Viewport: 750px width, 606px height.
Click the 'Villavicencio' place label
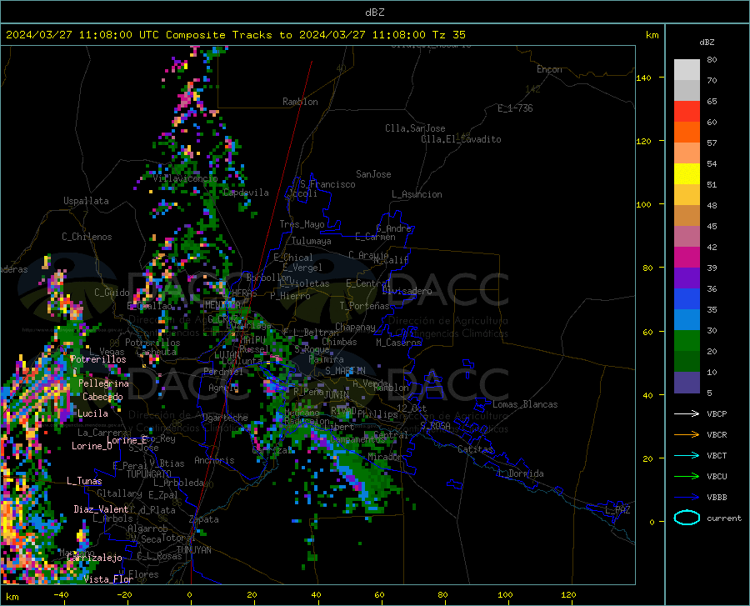185,178
